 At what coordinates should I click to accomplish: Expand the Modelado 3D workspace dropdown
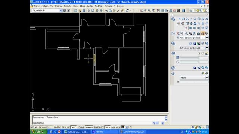click(61, 10)
